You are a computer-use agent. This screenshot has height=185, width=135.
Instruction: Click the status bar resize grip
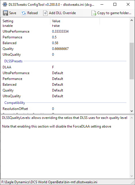tap(133, 183)
